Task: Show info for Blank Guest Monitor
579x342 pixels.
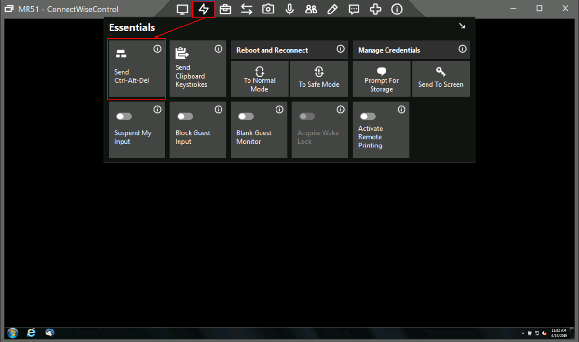Action: pos(279,110)
